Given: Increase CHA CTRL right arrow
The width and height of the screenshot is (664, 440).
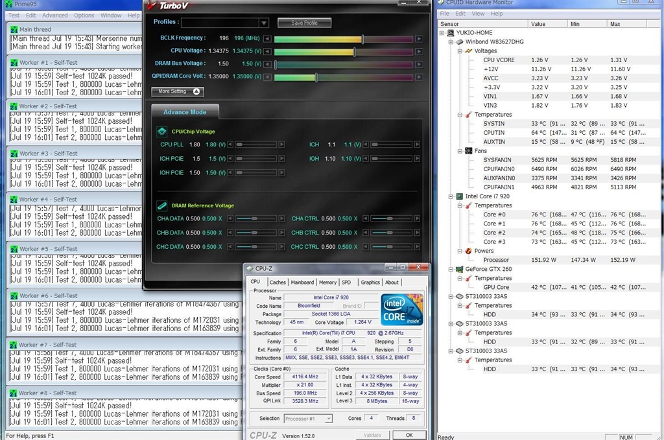Looking at the screenshot, I should click(x=417, y=219).
